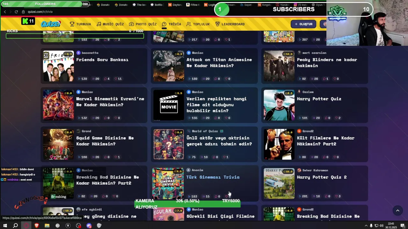This screenshot has height=229, width=408.
Task: Click the heart like icon on Squid Game card
Action: tap(116, 157)
